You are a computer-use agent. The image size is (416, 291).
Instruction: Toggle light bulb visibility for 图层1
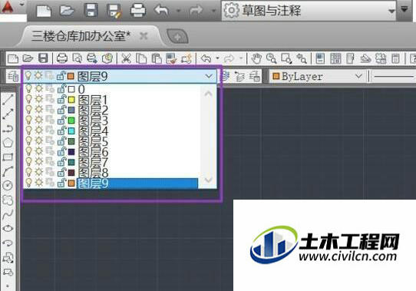[x=28, y=99]
